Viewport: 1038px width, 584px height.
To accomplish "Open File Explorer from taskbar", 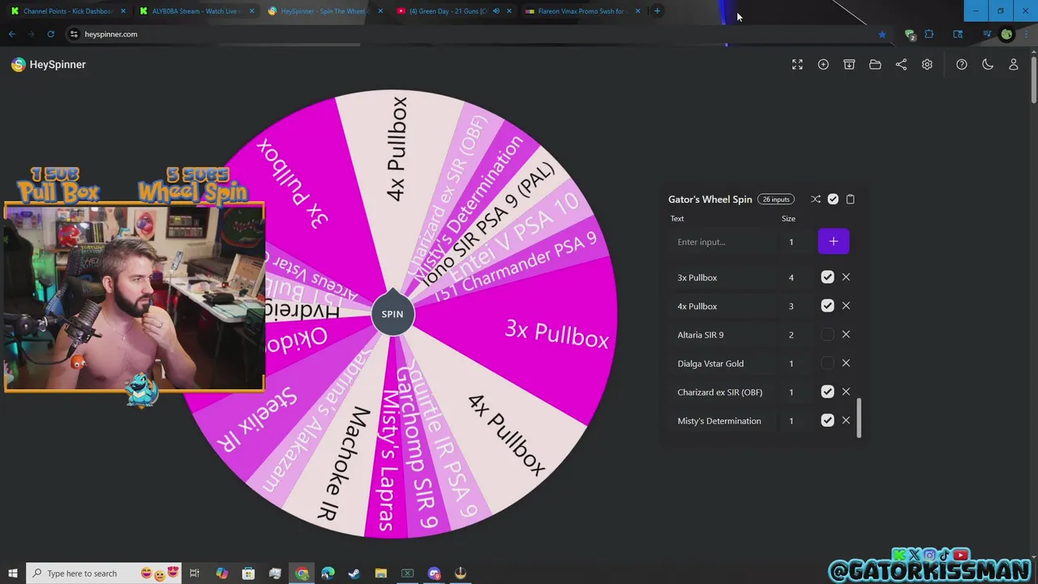I will [x=380, y=573].
